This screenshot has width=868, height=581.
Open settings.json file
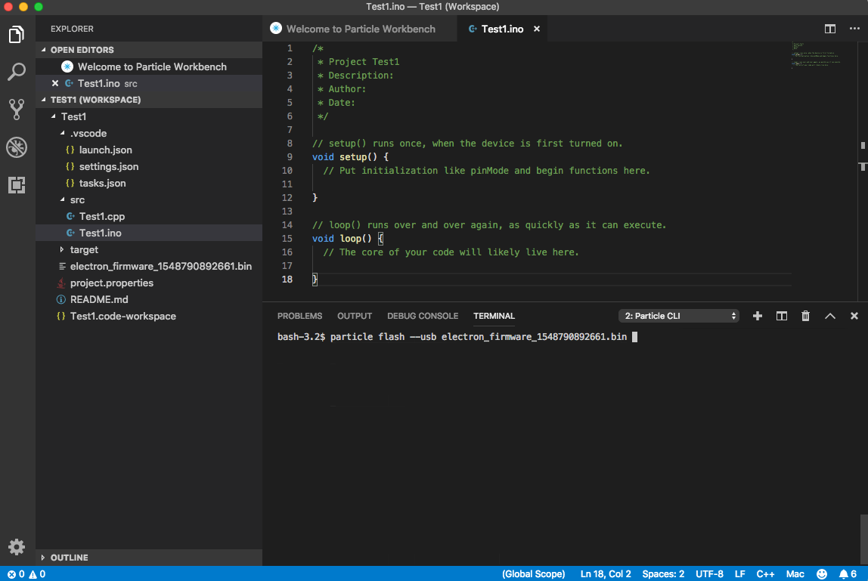[149, 166]
